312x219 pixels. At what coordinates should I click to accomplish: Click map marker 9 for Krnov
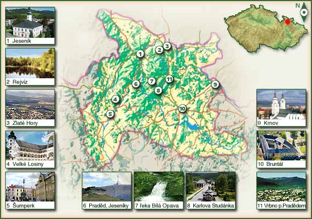click(215, 85)
